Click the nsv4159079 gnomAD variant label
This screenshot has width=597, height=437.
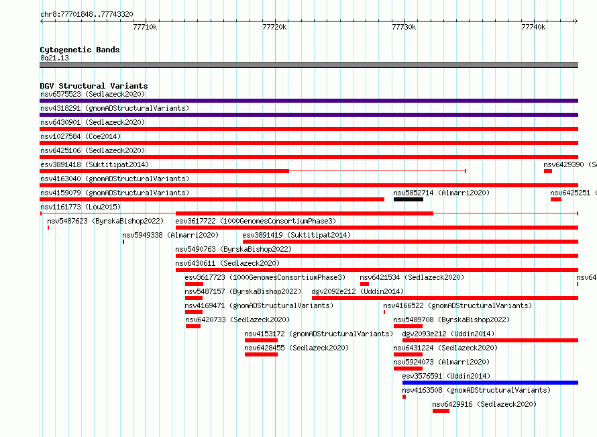115,193
